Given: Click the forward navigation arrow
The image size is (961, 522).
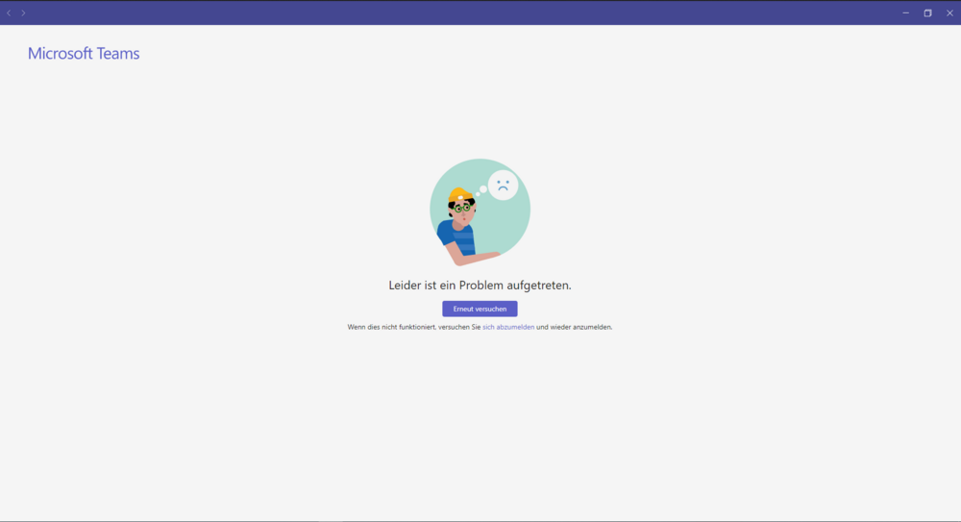Looking at the screenshot, I should tap(23, 12).
